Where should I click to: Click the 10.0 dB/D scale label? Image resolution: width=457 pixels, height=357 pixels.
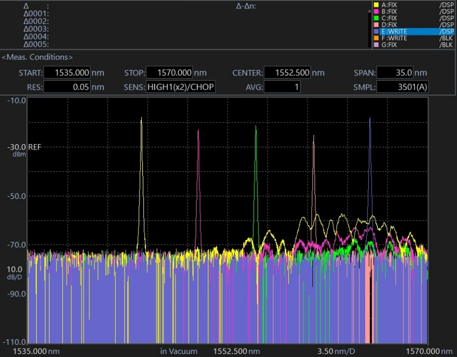pos(14,273)
